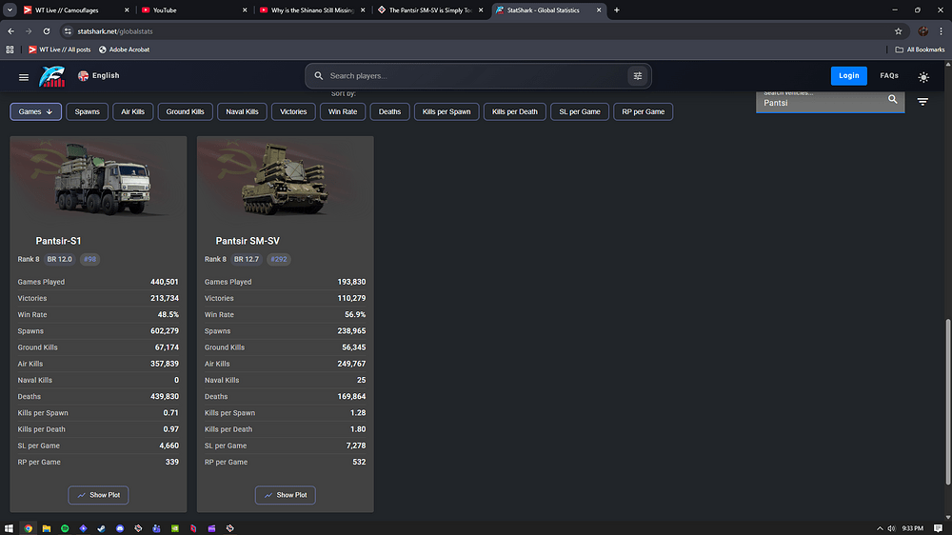View site information icon
Image resolution: width=952 pixels, height=535 pixels.
pos(68,31)
